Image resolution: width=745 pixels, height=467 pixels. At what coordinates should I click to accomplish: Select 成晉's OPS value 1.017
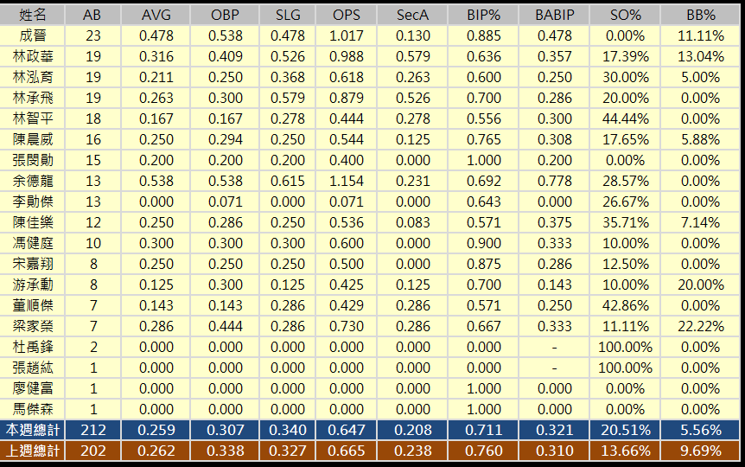coord(347,35)
